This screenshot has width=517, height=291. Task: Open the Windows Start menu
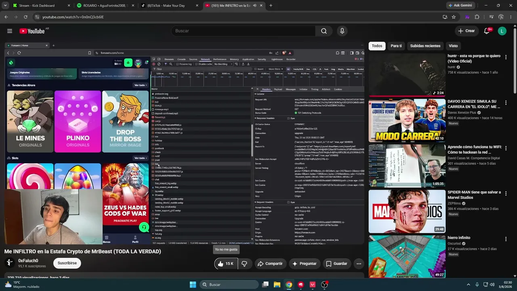tap(193, 285)
